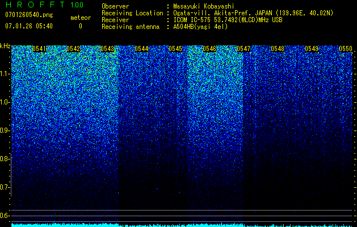The image size is (357, 227).
Task: Click the meteor count value 0
Action: point(81,26)
